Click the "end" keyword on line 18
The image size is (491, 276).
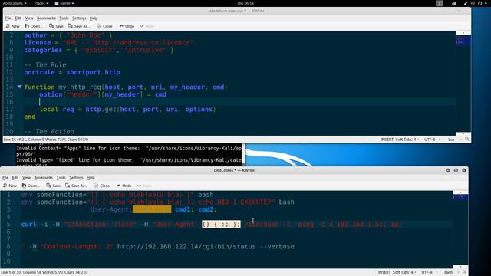[x=30, y=117]
